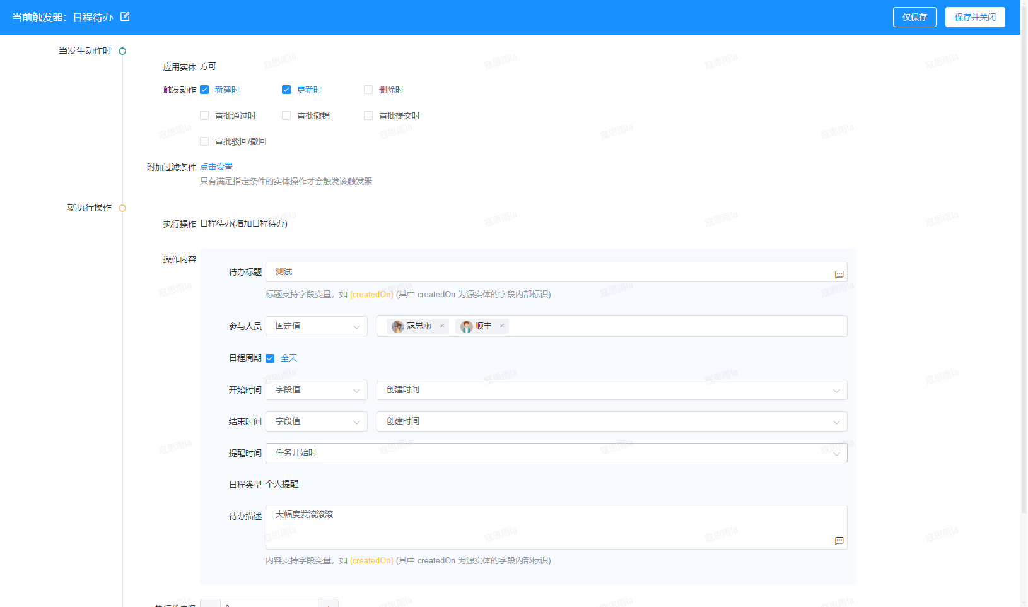1028x607 pixels.
Task: Select the 个人提醒 schedule type text
Action: pos(282,484)
